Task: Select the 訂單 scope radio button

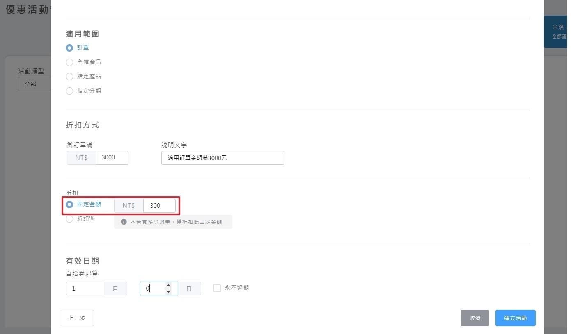Action: coord(69,48)
